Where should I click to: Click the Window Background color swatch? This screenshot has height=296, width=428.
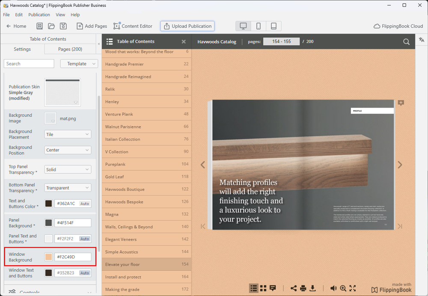pyautogui.click(x=49, y=257)
